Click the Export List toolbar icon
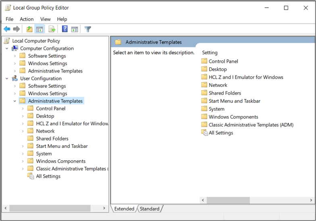This screenshot has width=316, height=221. pos(52,29)
